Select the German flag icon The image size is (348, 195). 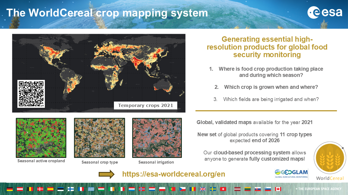tap(10, 189)
